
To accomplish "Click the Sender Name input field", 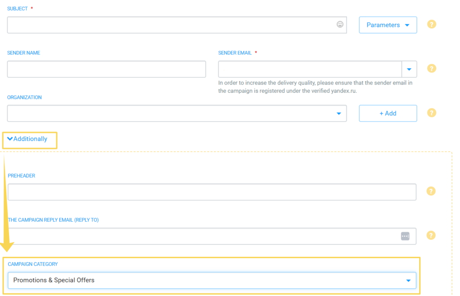I will point(106,69).
